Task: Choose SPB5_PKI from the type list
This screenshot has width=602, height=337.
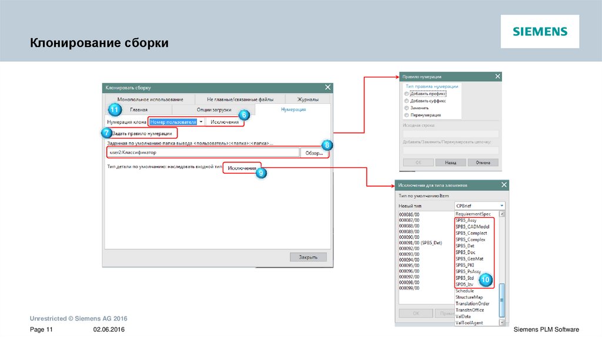Action: (464, 265)
